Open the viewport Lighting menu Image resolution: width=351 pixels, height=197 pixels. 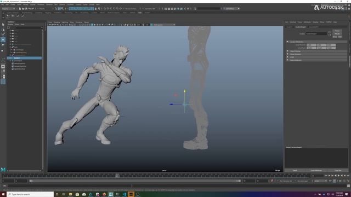tap(65, 22)
